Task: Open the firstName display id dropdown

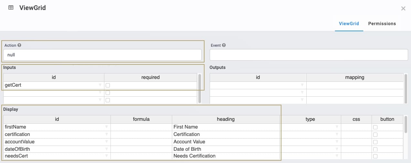Action: [x=107, y=127]
